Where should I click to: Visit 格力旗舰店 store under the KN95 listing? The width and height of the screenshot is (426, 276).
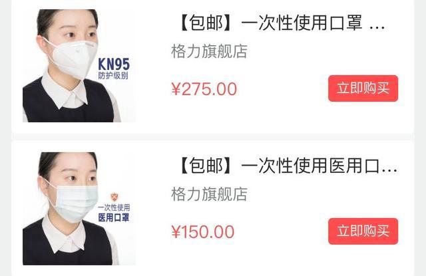[209, 51]
